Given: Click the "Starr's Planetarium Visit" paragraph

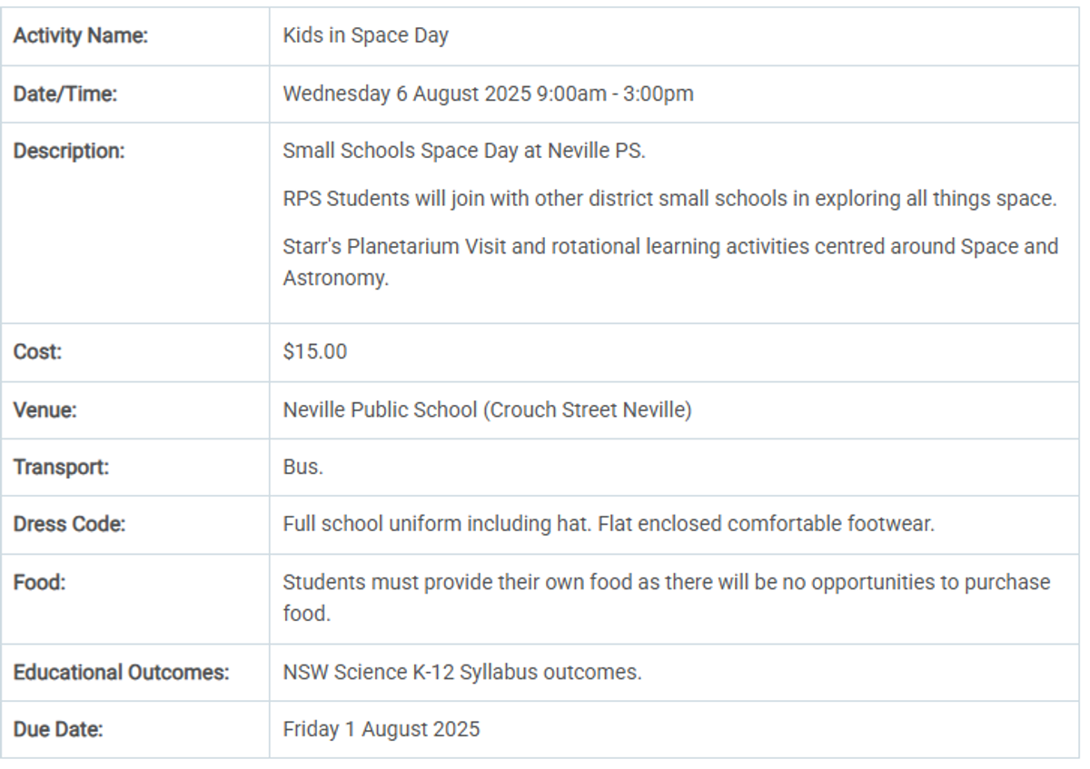Looking at the screenshot, I should (669, 262).
